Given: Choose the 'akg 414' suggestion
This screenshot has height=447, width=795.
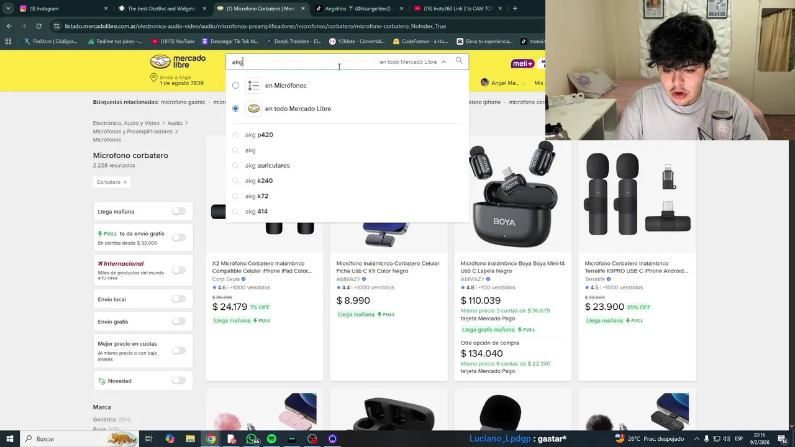Looking at the screenshot, I should coord(347,211).
